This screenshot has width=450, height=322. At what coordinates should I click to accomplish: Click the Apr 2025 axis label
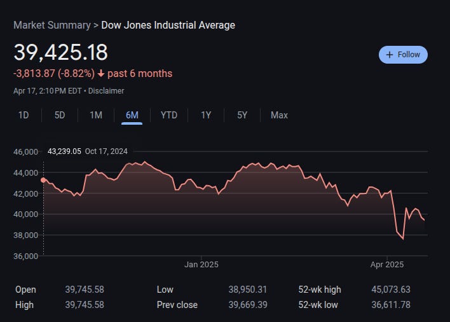point(387,264)
